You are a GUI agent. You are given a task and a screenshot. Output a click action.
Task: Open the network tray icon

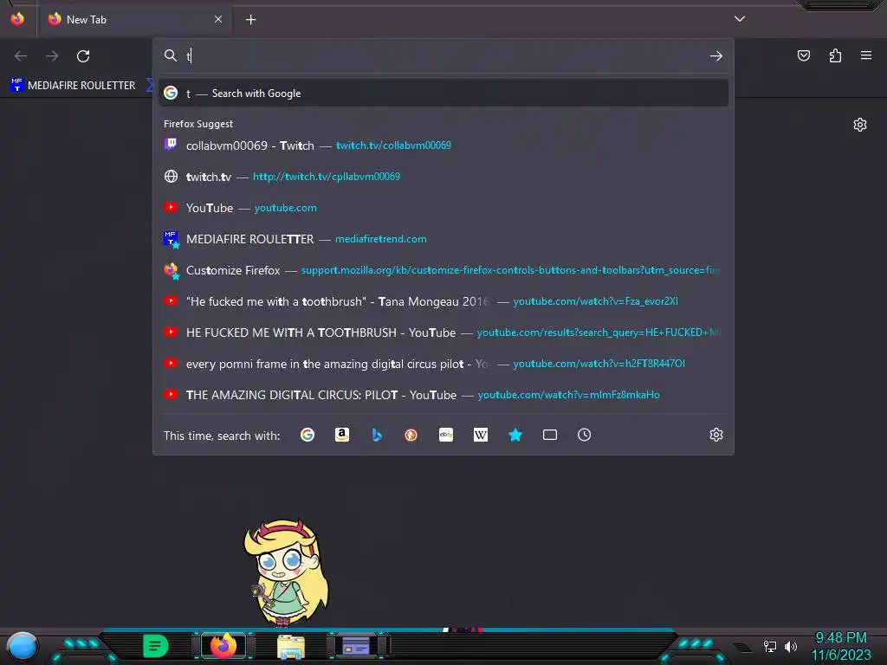(x=770, y=646)
